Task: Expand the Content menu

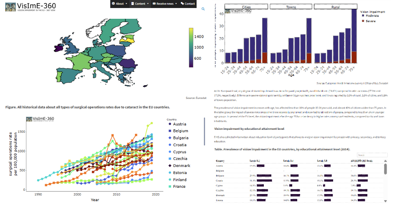Action: 141,4
